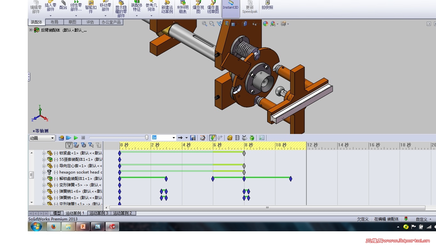The width and height of the screenshot is (436, 245).
Task: Switch to the 布局 (Layout) tab
Action: click(x=54, y=22)
